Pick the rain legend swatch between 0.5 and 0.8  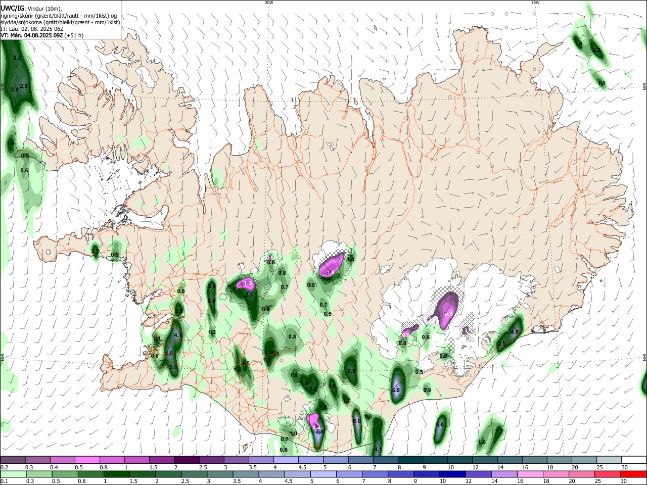(65, 474)
